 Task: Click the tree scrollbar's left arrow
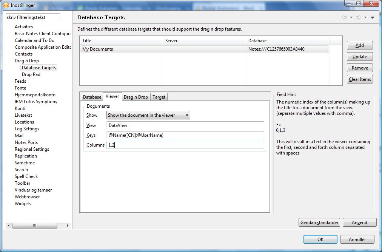pyautogui.click(x=9, y=226)
